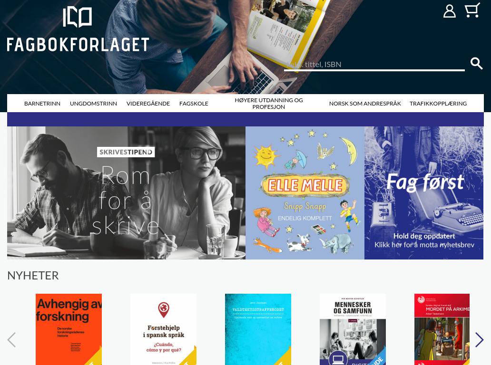
Task: Click the Fagbokforlaget logo
Action: pyautogui.click(x=78, y=29)
